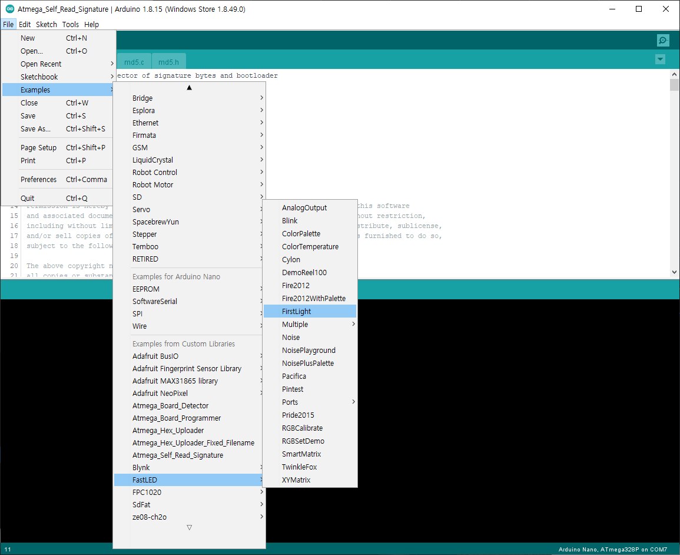Viewport: 680px width, 555px height.
Task: Choose Print from File menu
Action: coord(58,161)
